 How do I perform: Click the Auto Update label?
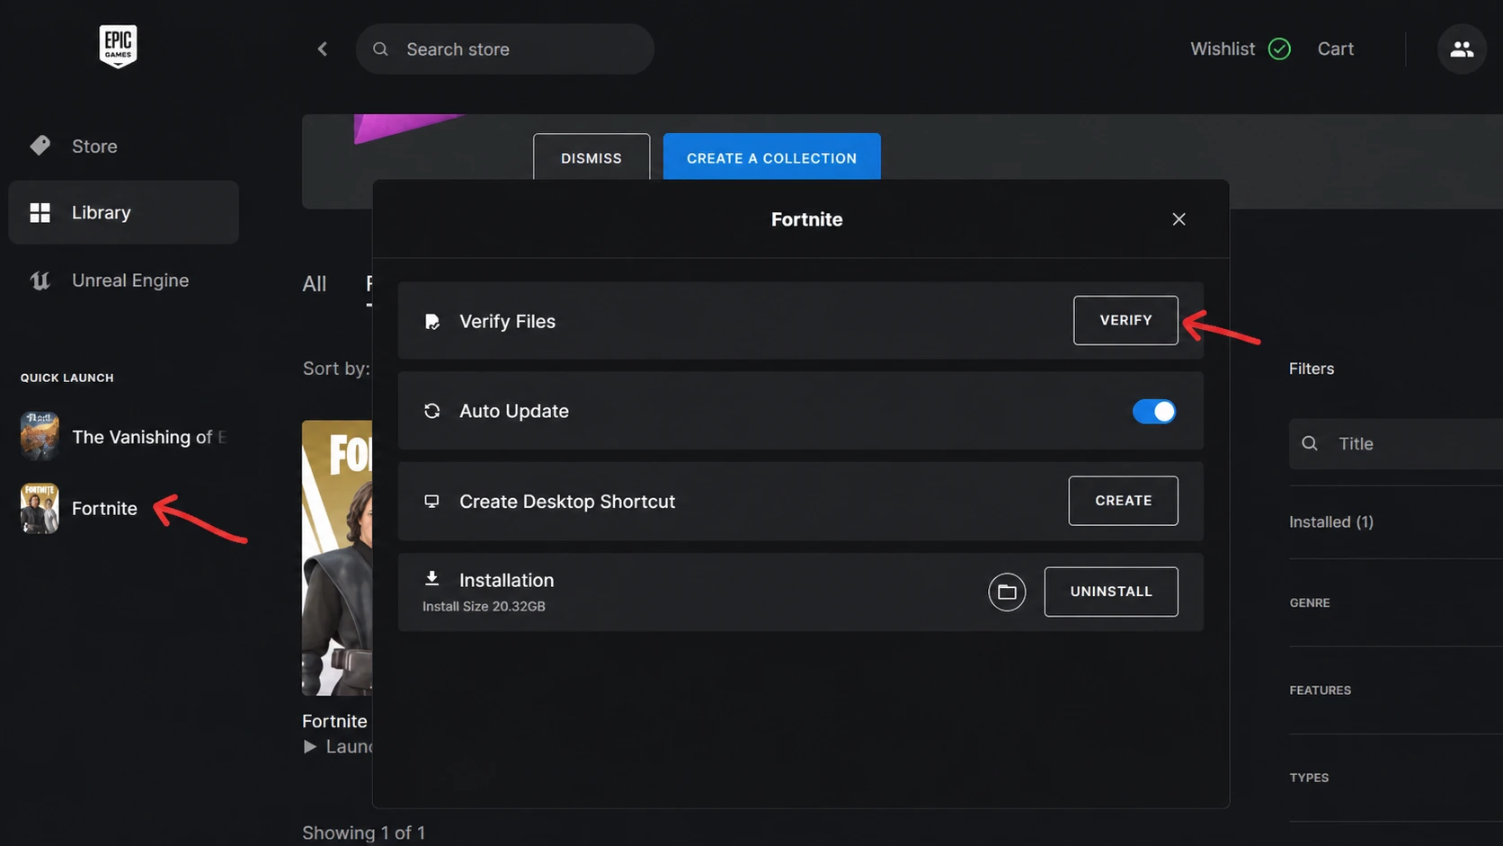(x=514, y=411)
